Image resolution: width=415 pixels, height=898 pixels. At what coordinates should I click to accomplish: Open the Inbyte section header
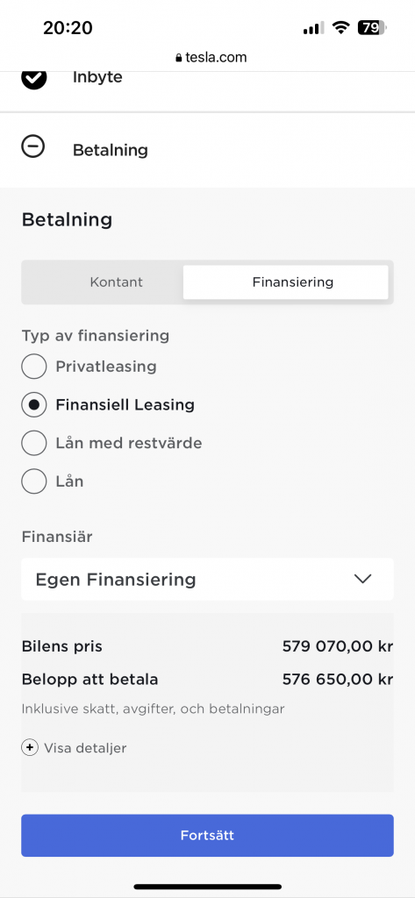[207, 78]
